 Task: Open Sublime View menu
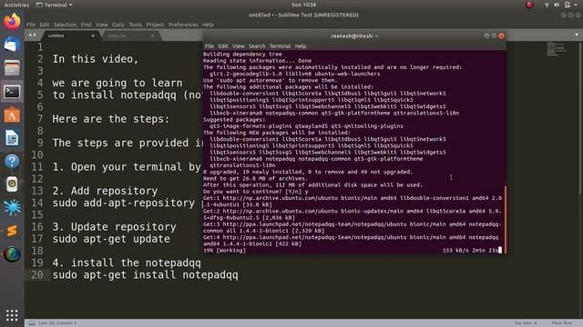[101, 25]
